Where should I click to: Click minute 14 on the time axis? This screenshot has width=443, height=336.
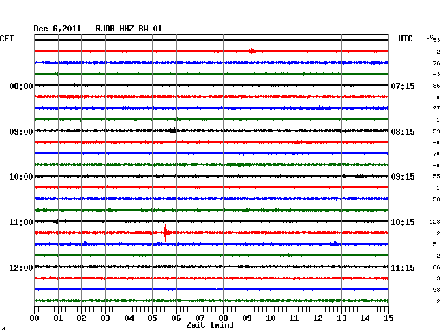coord(365,318)
